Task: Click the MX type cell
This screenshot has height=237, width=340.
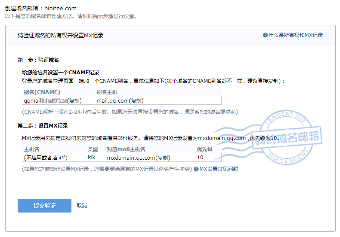Action: click(x=92, y=158)
